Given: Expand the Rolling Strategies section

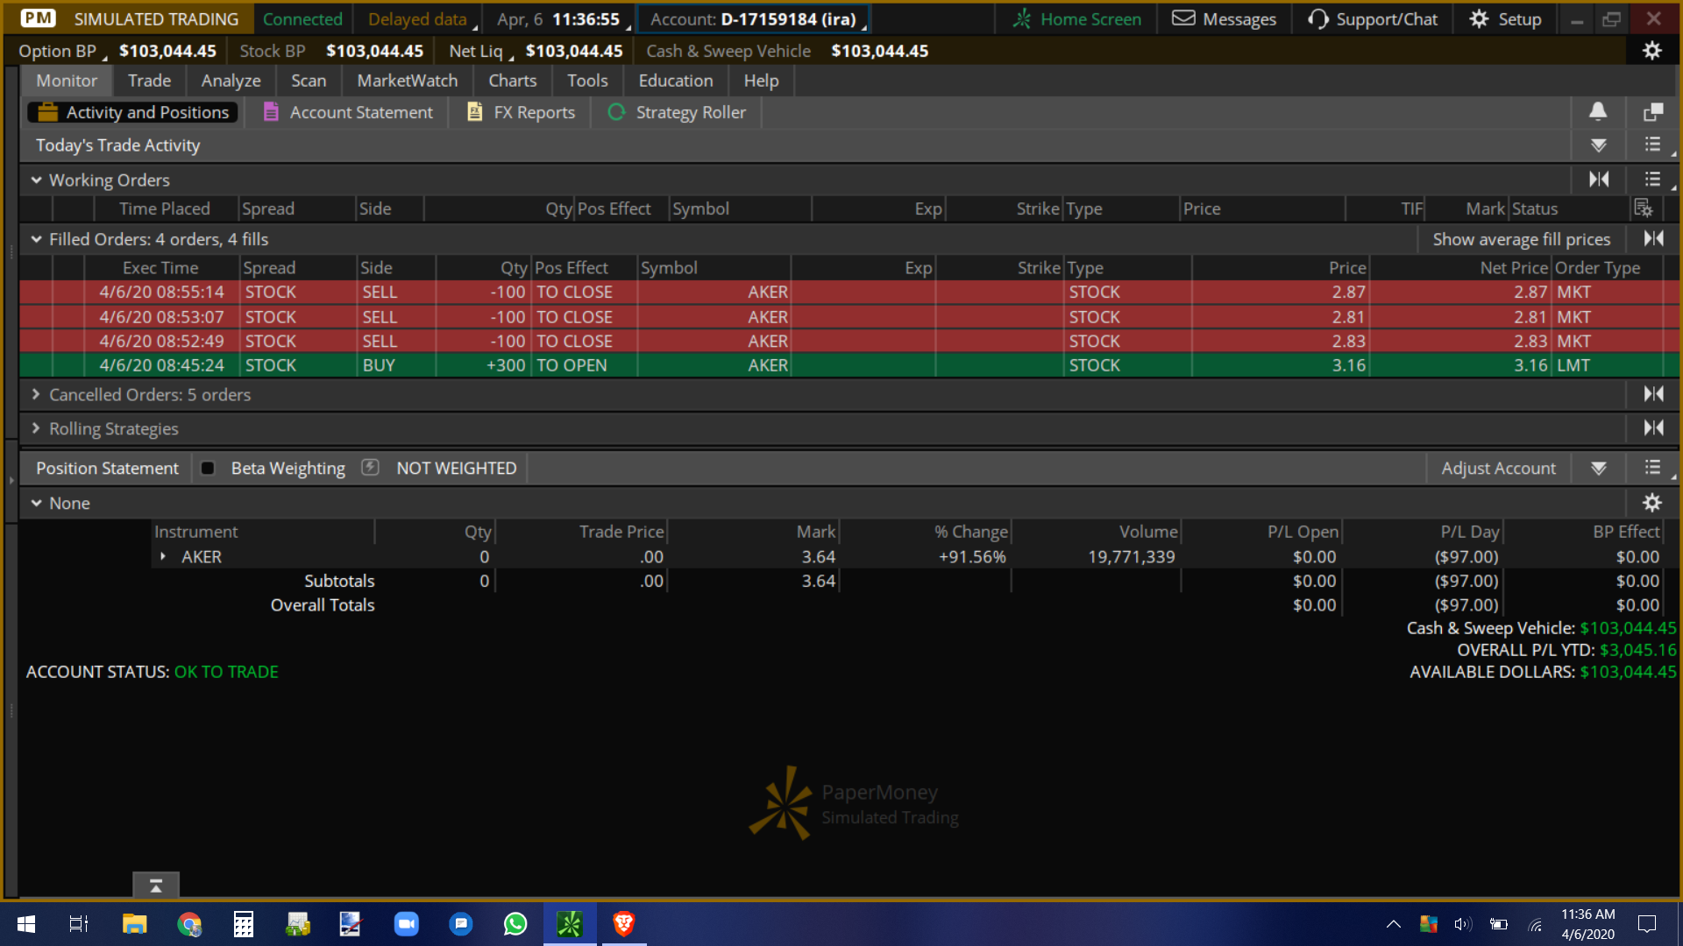Looking at the screenshot, I should tap(37, 428).
